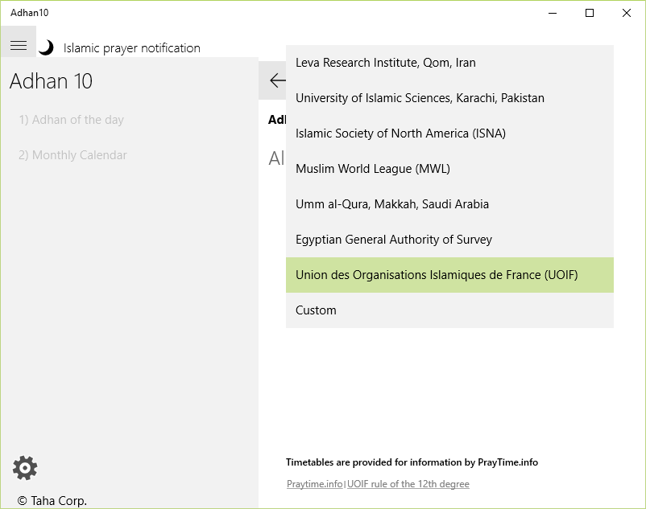Open the hamburger navigation menu
Image resolution: width=646 pixels, height=509 pixels.
(18, 47)
